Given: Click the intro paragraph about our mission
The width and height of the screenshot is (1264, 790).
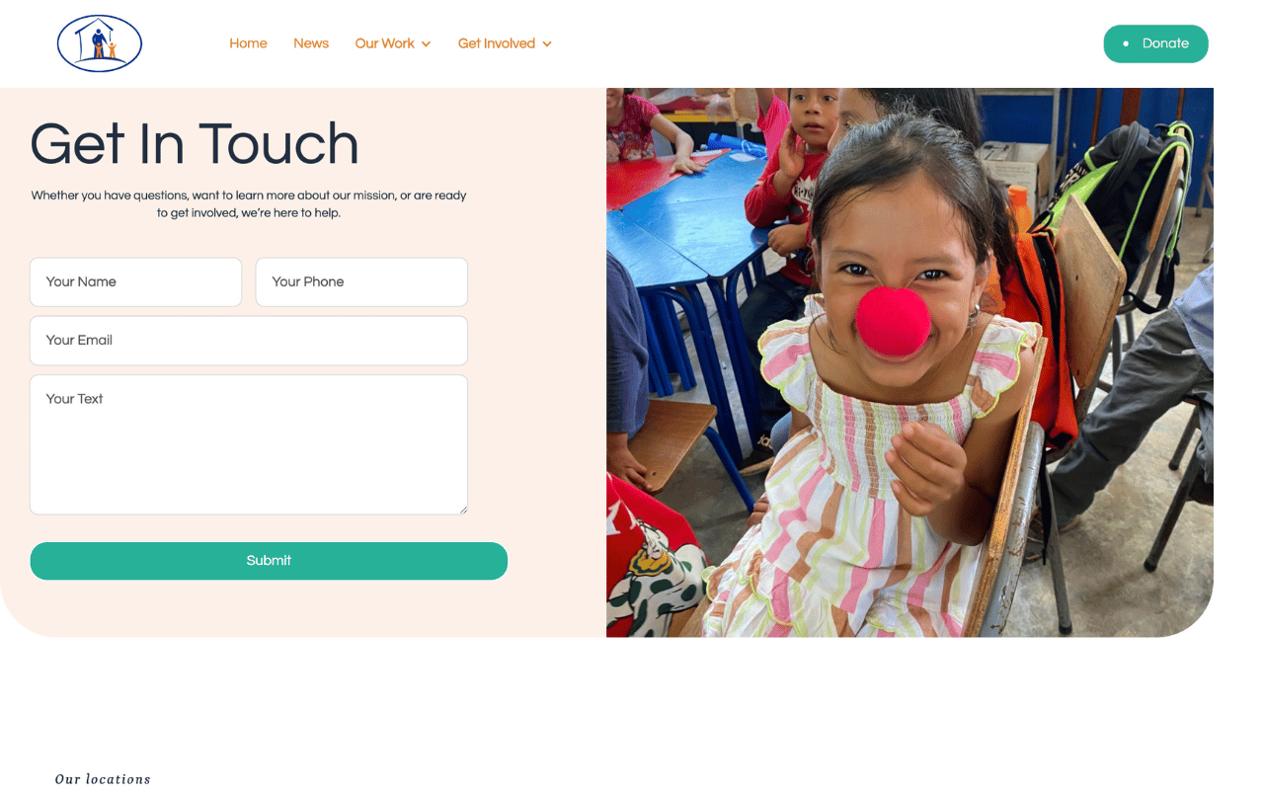Looking at the screenshot, I should tap(249, 203).
